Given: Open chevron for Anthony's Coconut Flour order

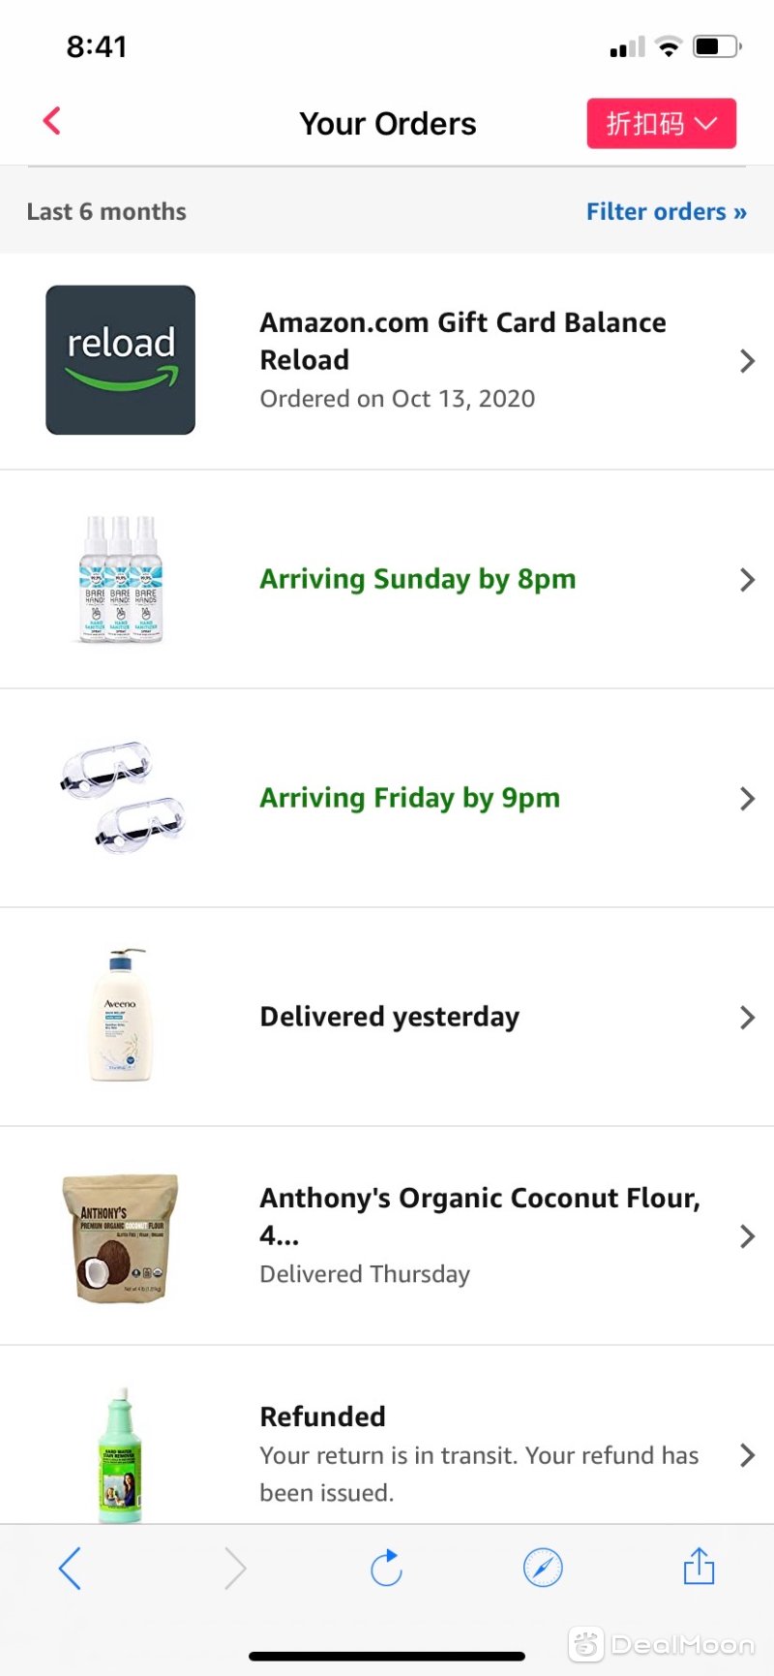Looking at the screenshot, I should coord(747,1236).
